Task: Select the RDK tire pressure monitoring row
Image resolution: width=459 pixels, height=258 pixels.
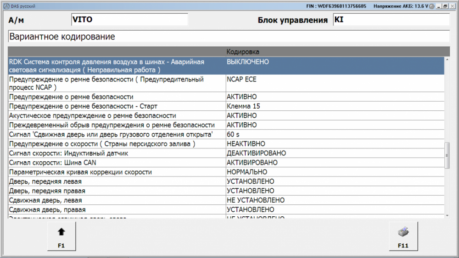Action: 226,66
